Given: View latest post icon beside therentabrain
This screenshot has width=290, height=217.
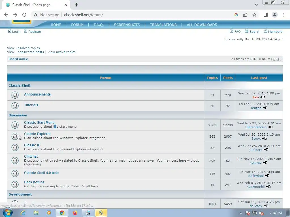Looking at the screenshot, I should click(x=270, y=127).
